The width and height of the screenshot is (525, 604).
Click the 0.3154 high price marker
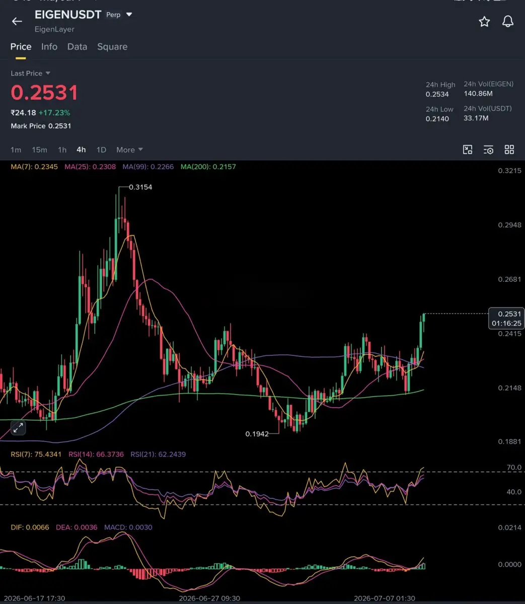(x=140, y=187)
